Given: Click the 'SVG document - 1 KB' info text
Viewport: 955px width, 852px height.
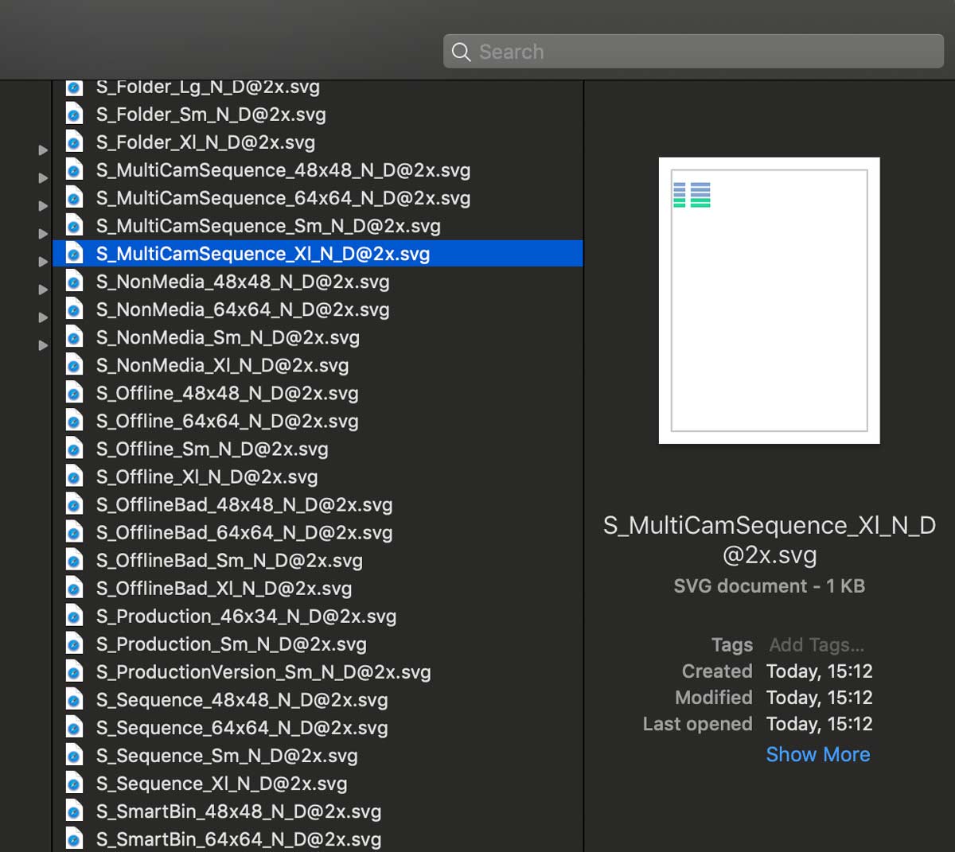Looking at the screenshot, I should click(x=770, y=586).
